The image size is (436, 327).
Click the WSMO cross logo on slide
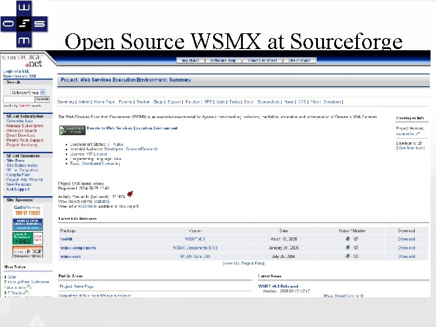24,24
